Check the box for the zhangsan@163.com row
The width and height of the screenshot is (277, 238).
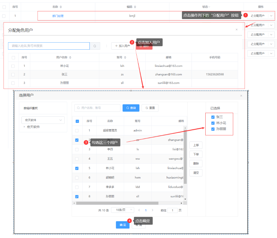[13, 74]
